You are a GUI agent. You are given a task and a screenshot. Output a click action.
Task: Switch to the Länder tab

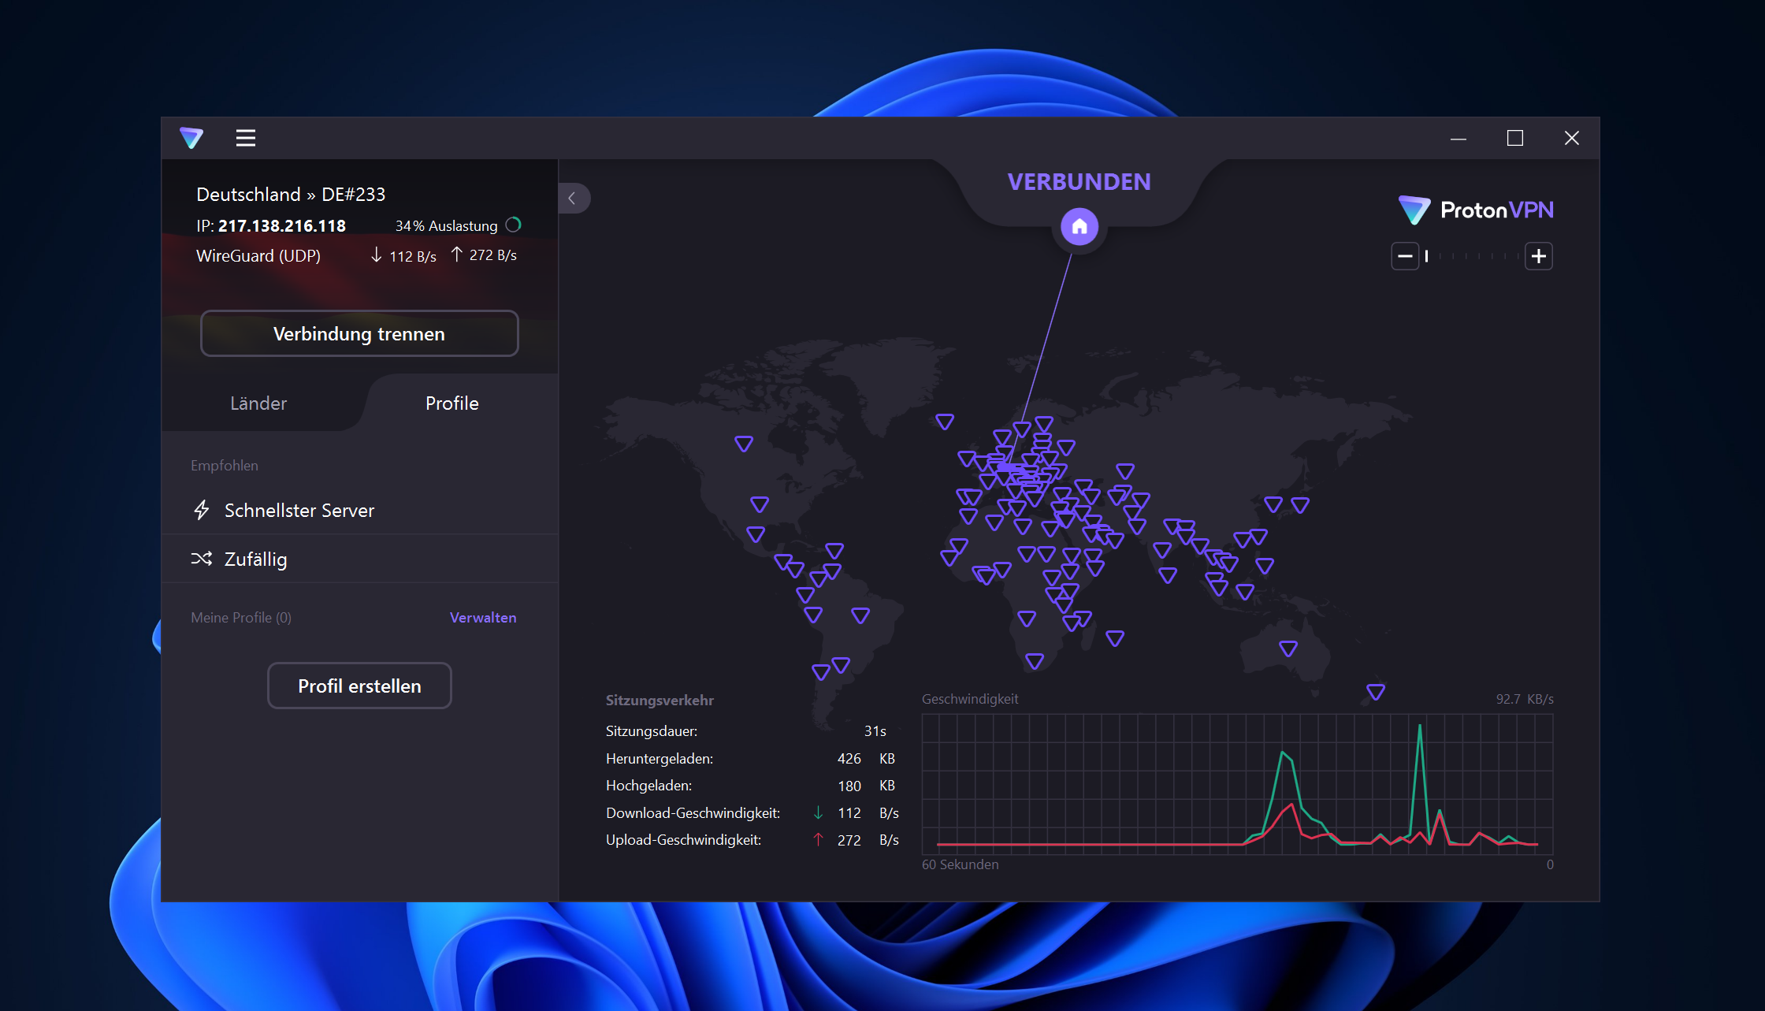click(x=258, y=403)
